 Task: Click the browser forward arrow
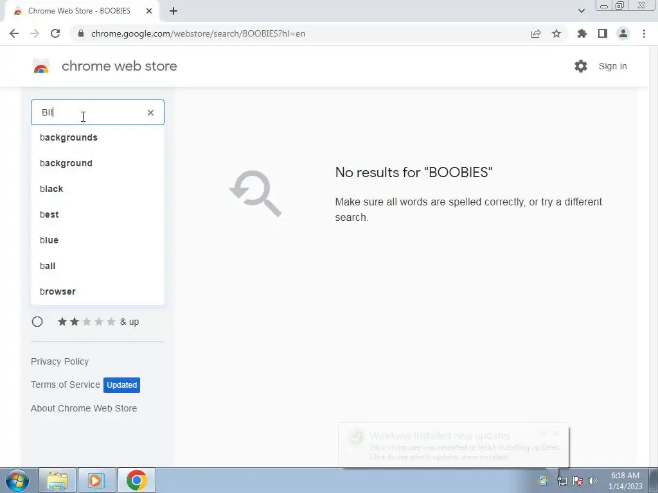tap(35, 33)
